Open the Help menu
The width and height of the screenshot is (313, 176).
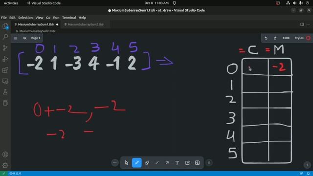82,18
